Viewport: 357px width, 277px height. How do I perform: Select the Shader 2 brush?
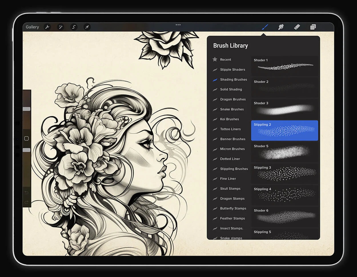click(x=284, y=87)
